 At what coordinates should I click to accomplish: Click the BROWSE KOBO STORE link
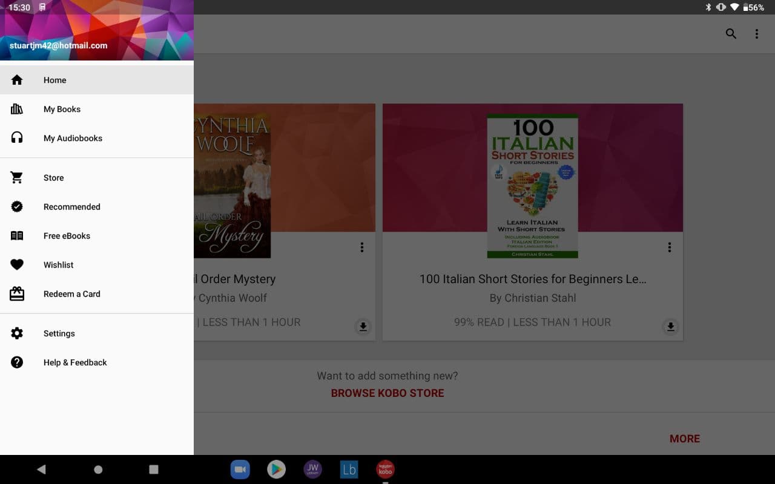tap(387, 393)
